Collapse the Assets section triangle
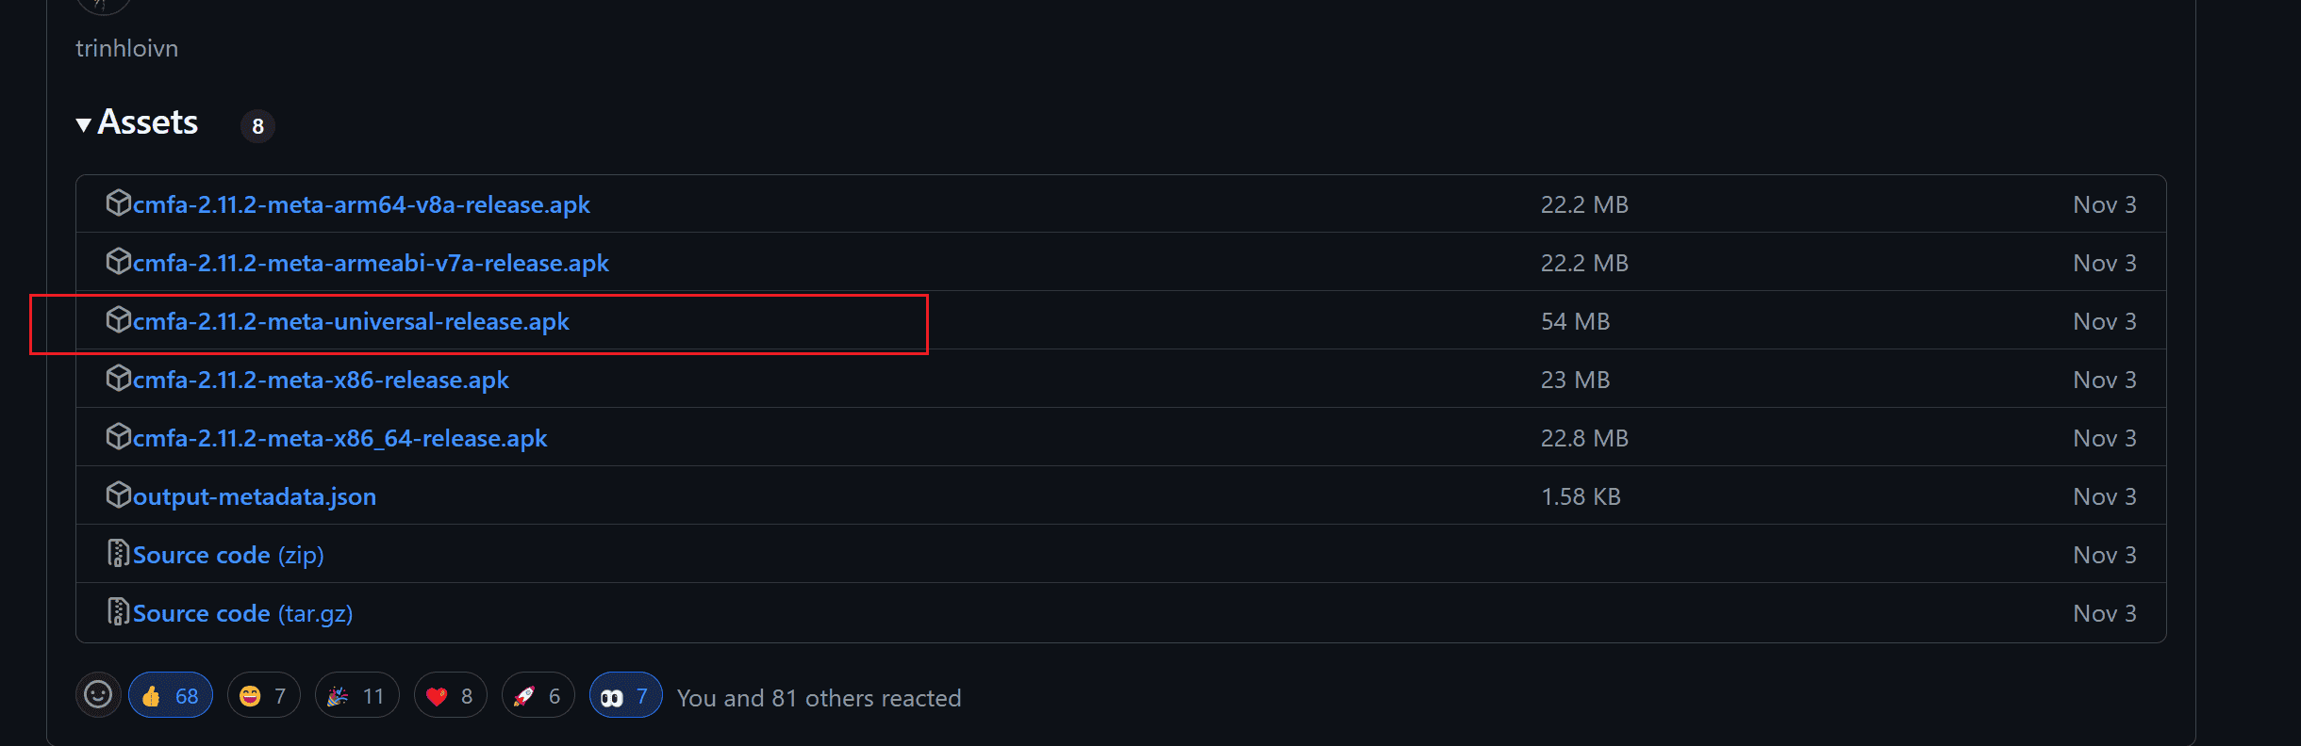 [84, 124]
